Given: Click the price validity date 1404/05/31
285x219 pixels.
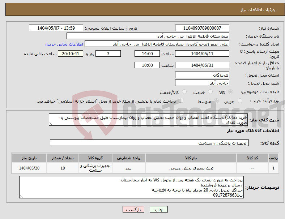Looking at the screenshot, I should click(202, 65).
